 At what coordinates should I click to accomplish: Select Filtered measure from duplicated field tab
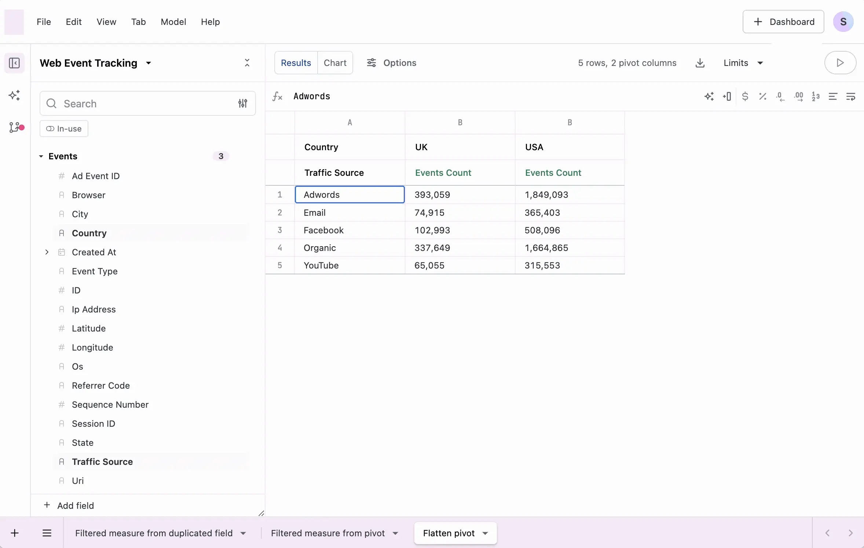(x=154, y=533)
